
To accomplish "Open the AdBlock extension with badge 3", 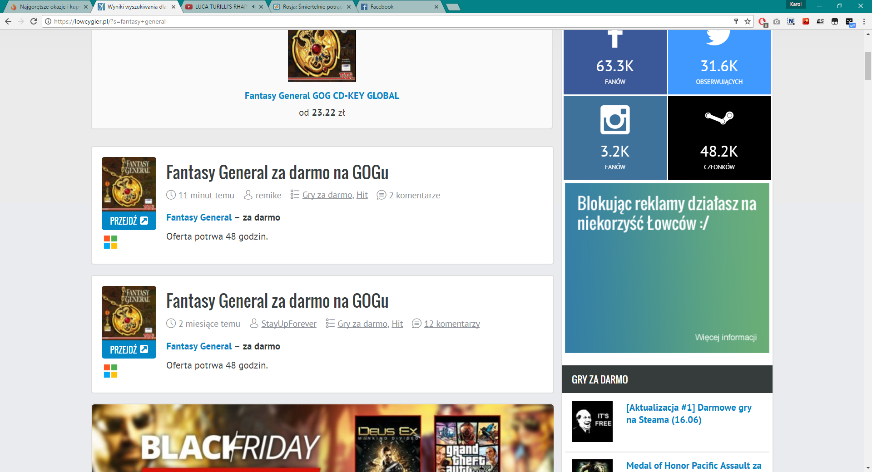I will 763,22.
